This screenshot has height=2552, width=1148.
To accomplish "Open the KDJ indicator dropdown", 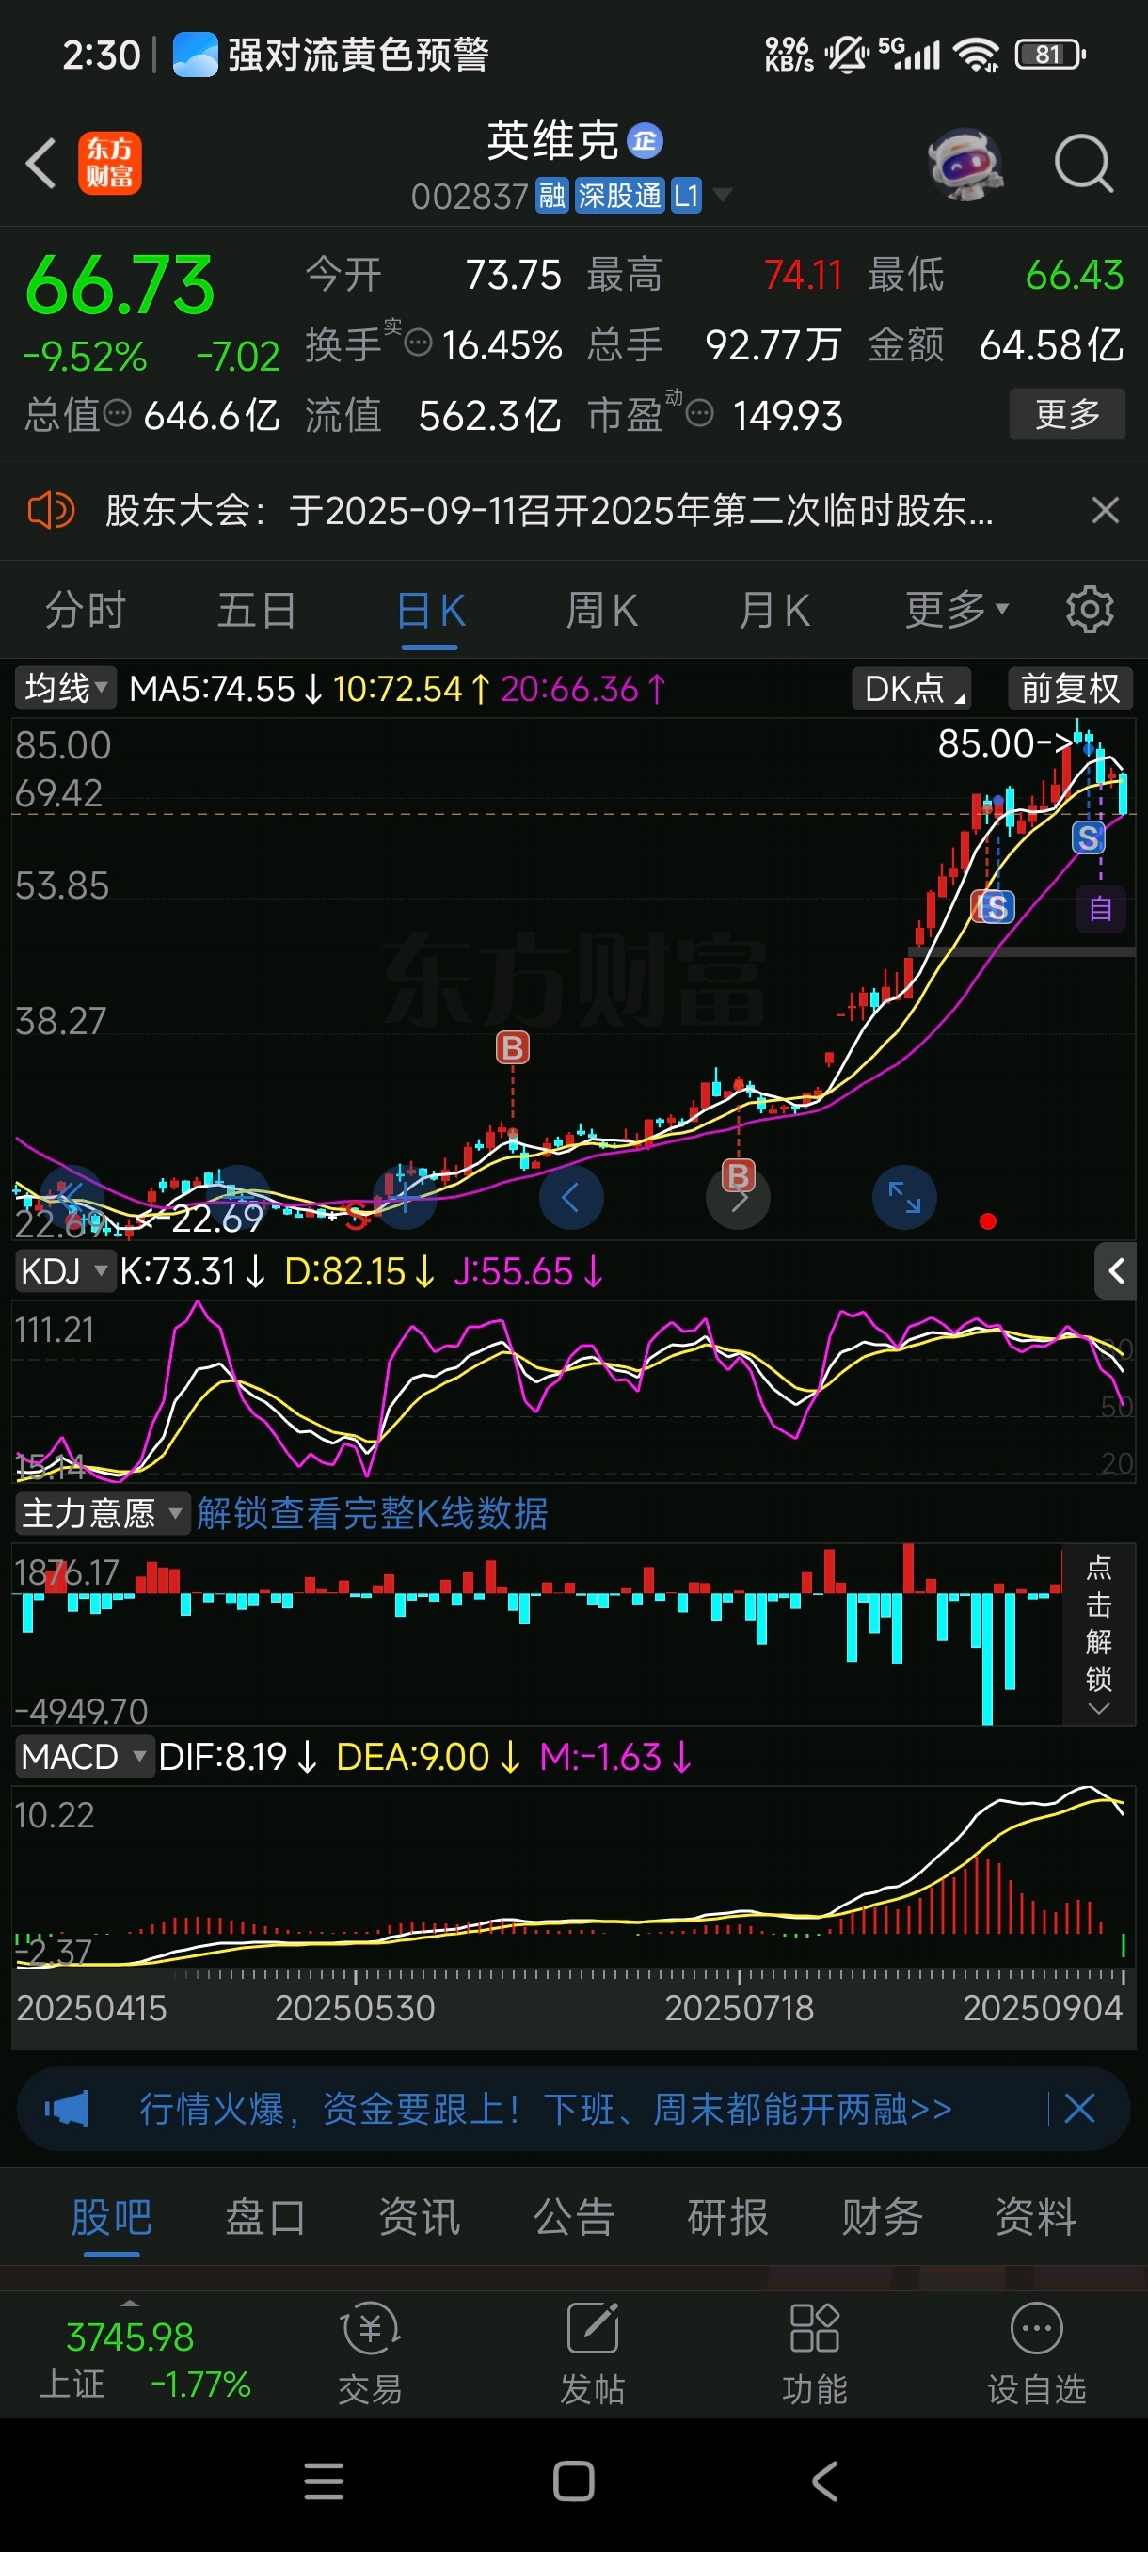I will tap(65, 1271).
